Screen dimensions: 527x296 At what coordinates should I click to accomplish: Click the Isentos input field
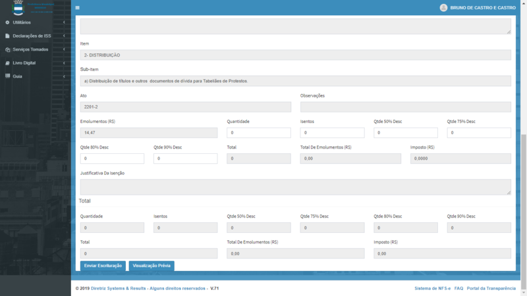coord(332,133)
